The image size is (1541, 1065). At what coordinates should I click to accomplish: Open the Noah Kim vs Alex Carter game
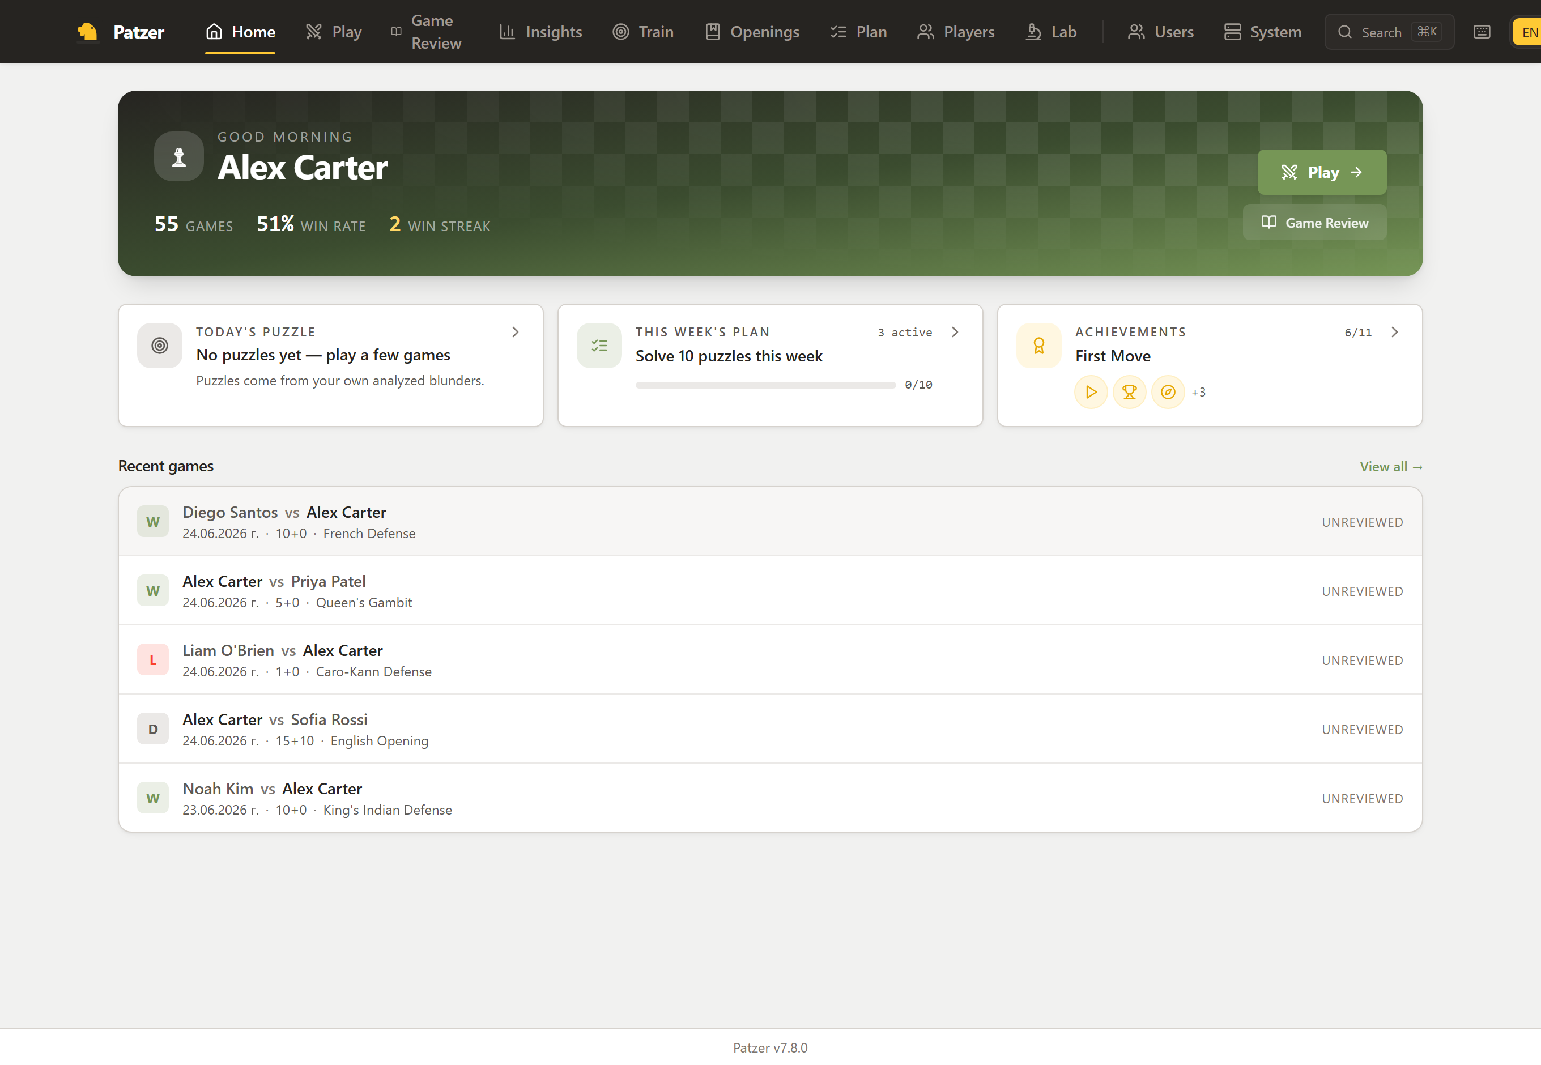pos(770,798)
